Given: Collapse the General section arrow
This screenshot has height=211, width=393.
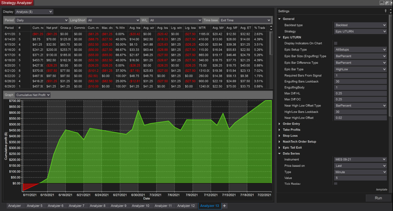Looking at the screenshot, I should point(279,19).
